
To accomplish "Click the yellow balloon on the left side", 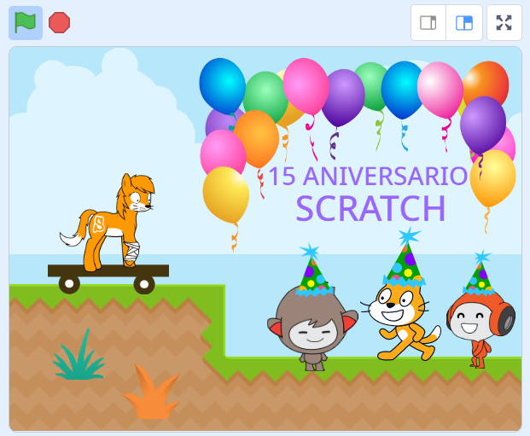I will (x=225, y=193).
